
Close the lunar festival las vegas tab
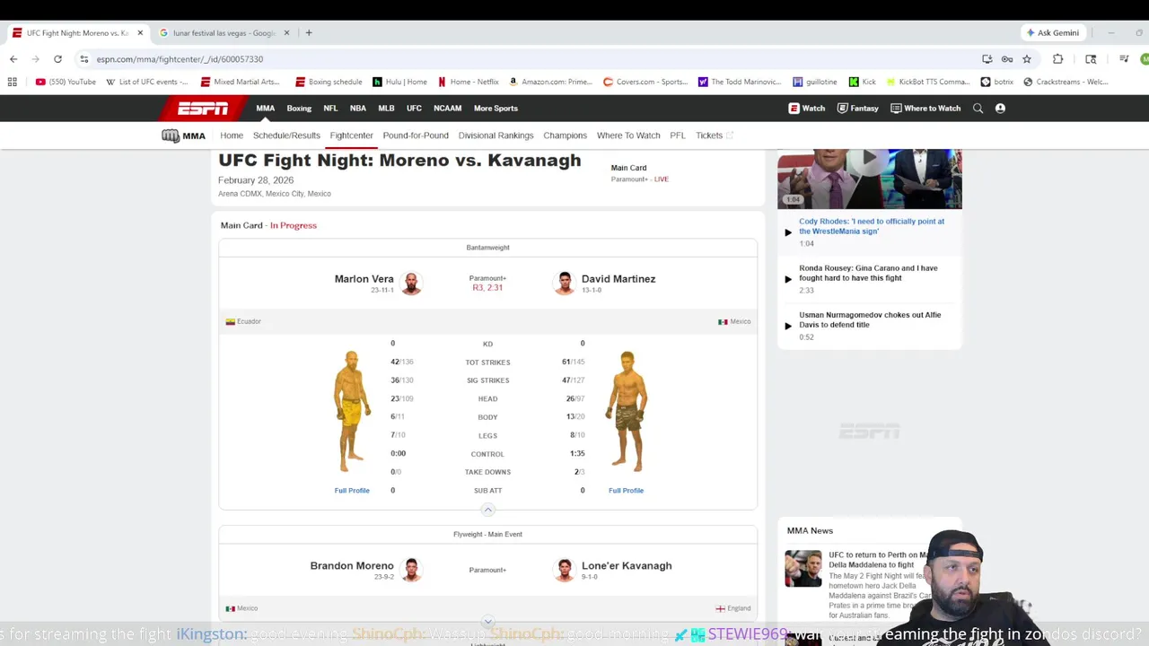286,33
